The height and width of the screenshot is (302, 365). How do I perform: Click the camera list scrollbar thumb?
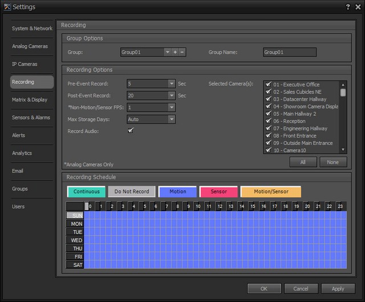click(343, 92)
